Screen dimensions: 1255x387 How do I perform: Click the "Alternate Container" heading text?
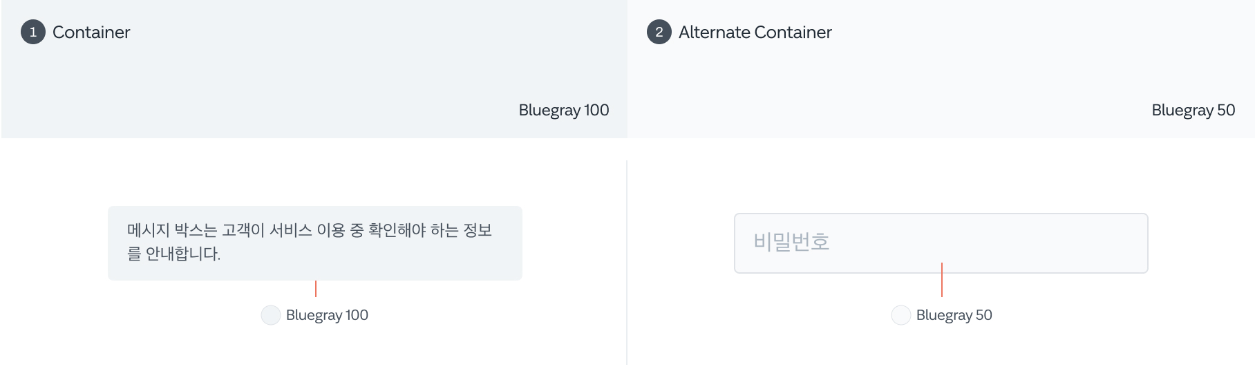point(755,32)
